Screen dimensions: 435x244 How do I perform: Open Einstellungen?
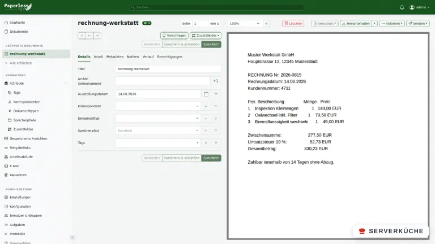click(20, 197)
